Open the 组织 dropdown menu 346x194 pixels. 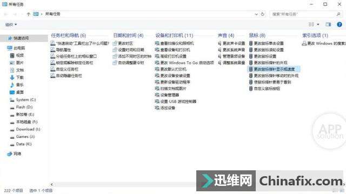coord(11,24)
